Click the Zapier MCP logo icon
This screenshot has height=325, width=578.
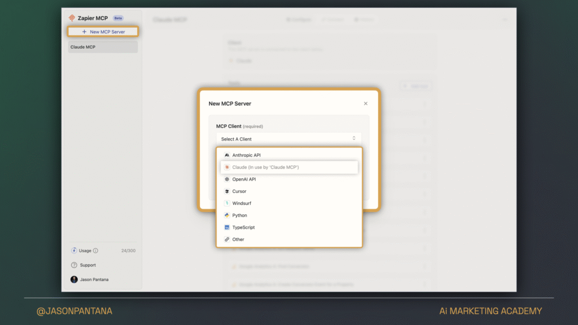tap(72, 18)
